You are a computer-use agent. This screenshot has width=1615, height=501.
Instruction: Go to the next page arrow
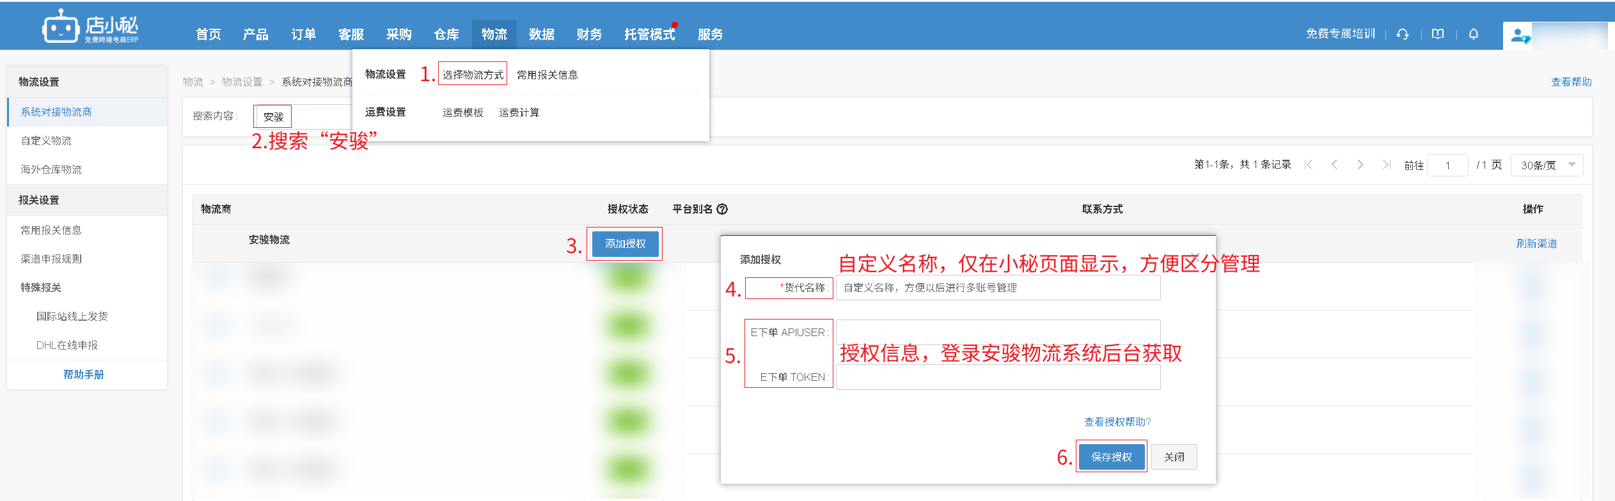pyautogui.click(x=1360, y=165)
